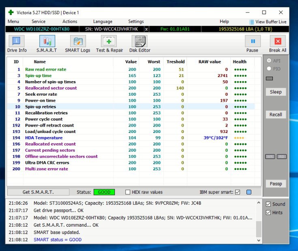Click the WR indicator button
The image size is (298, 251).
point(270,157)
